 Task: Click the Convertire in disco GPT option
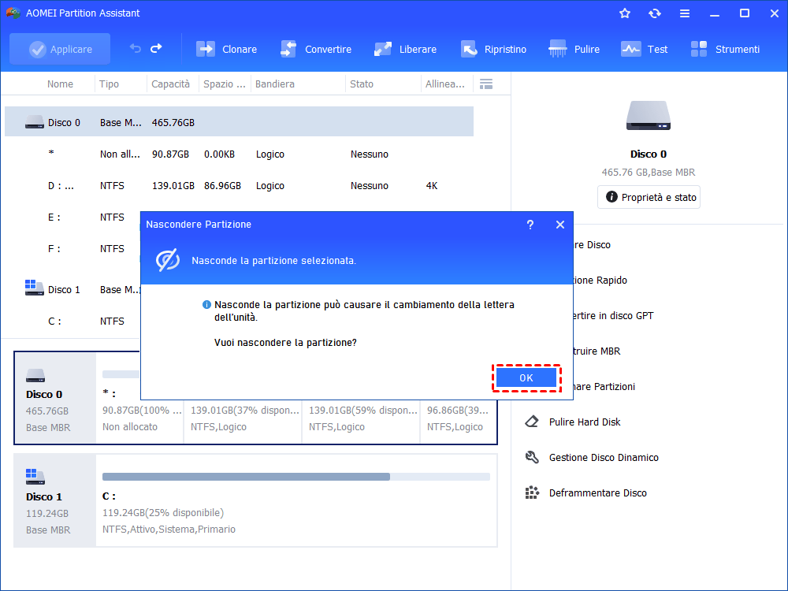coord(612,316)
